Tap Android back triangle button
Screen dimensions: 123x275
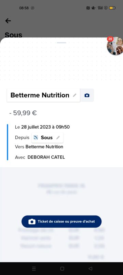90,268
